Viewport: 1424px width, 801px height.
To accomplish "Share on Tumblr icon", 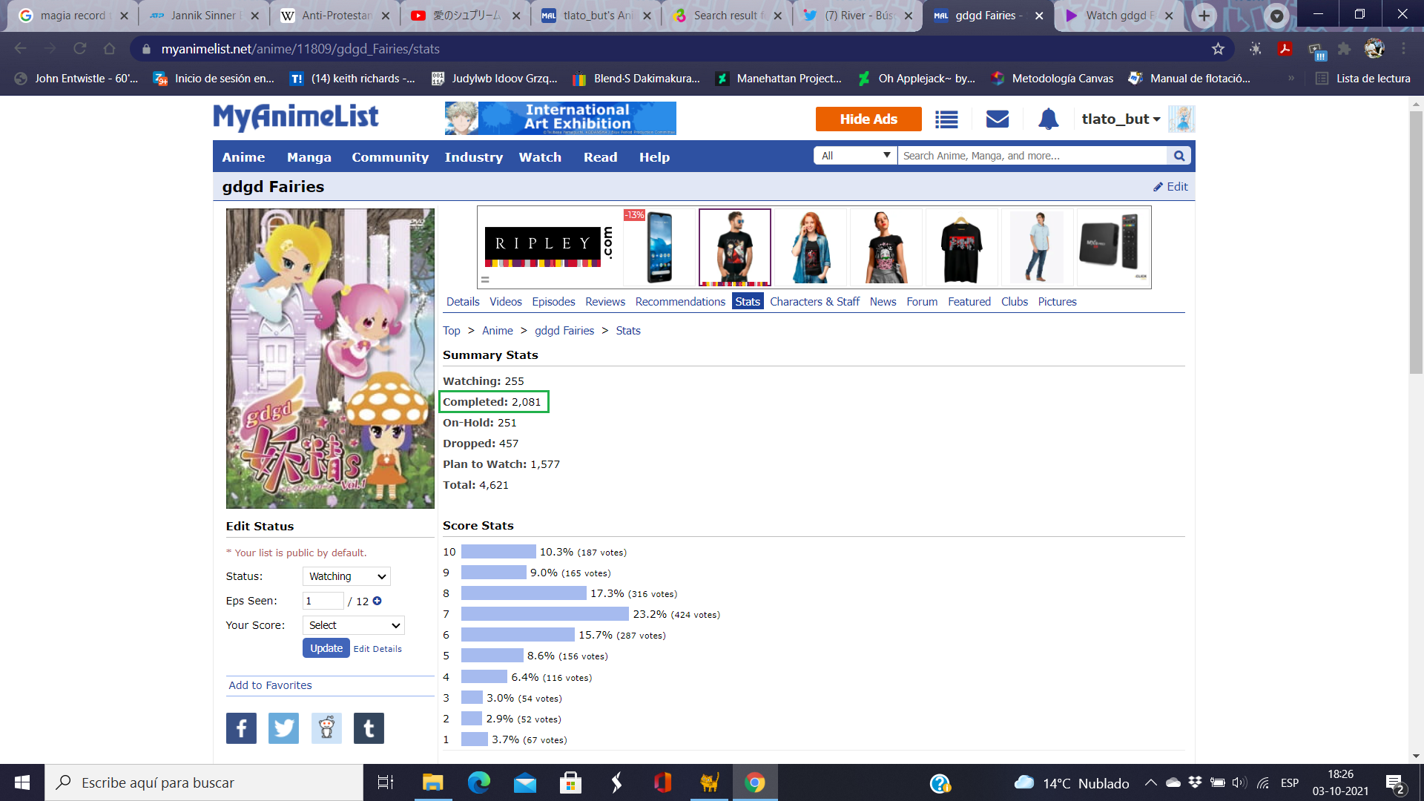I will [369, 728].
